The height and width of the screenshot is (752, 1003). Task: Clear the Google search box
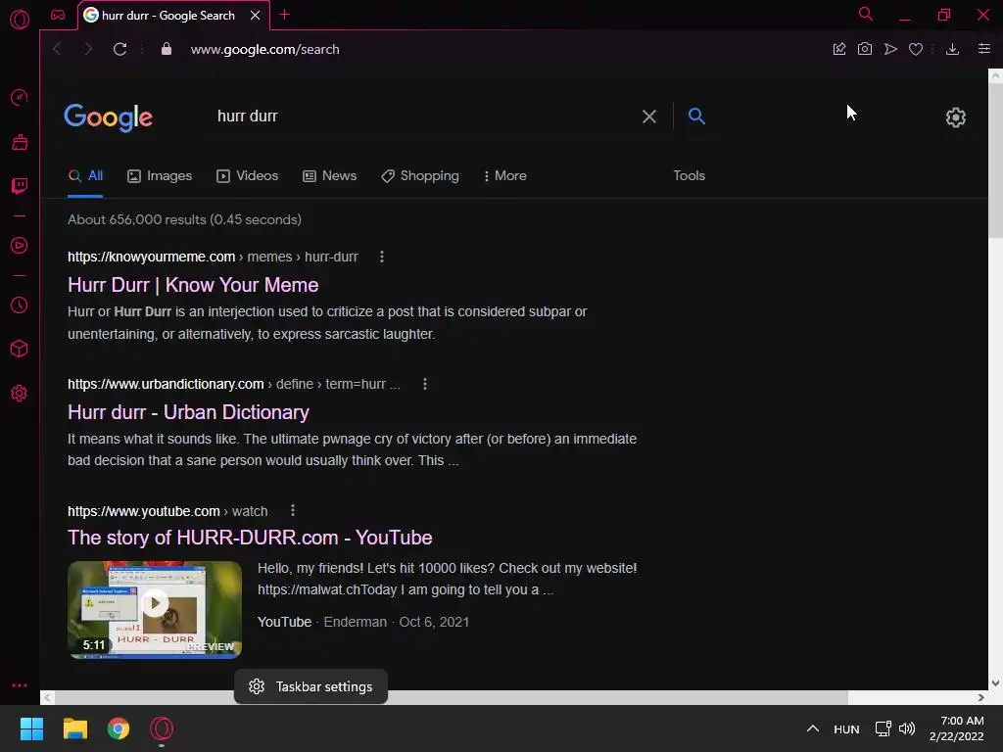click(649, 117)
